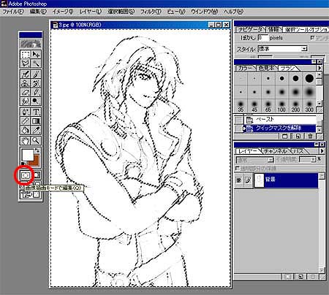
Task: Open the イメージ menu
Action: click(63, 12)
